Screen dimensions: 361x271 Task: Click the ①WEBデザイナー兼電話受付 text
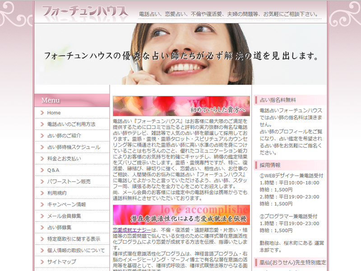(x=292, y=176)
